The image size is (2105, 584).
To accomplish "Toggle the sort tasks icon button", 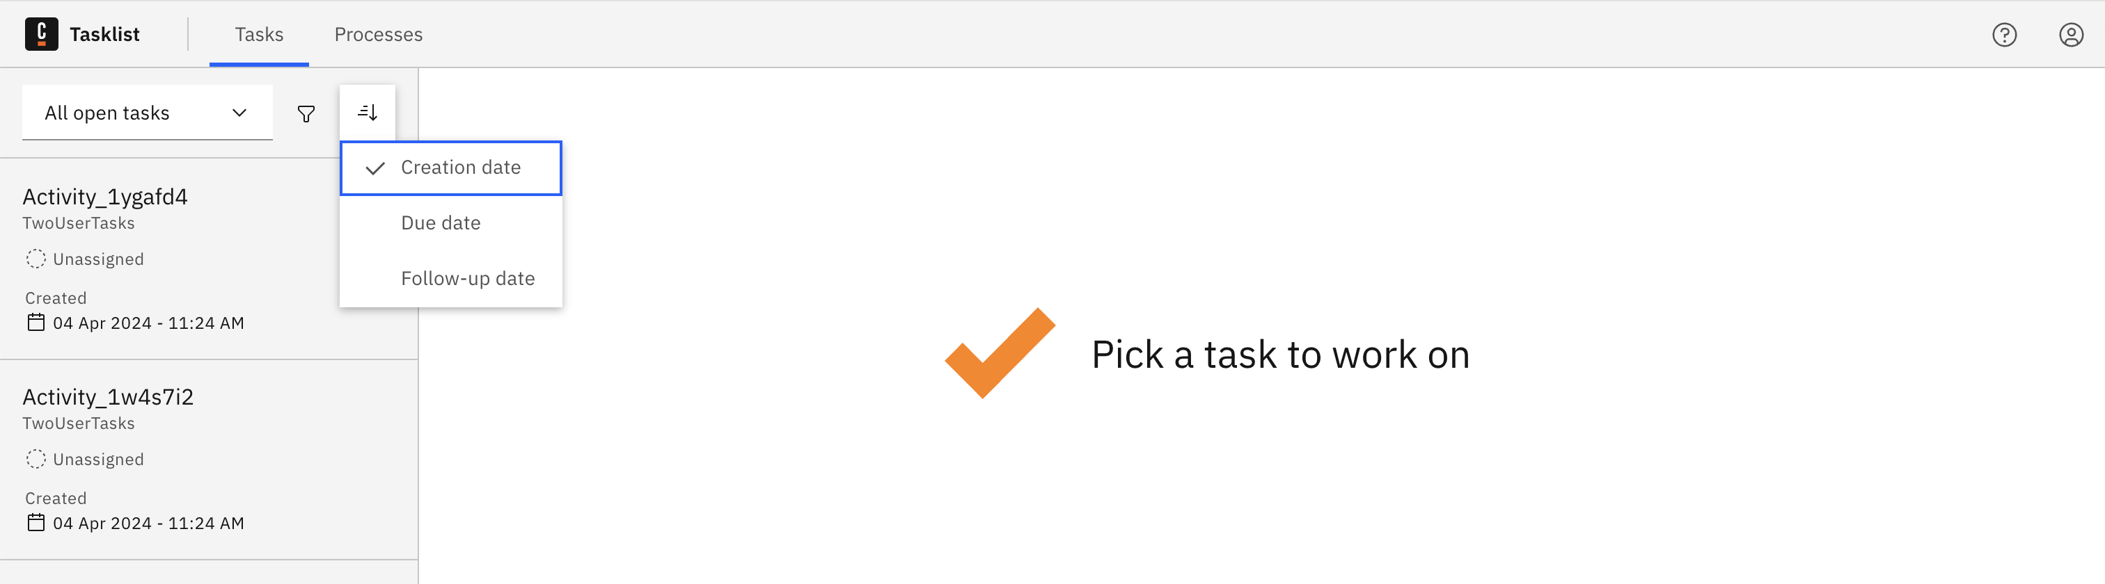I will 368,113.
